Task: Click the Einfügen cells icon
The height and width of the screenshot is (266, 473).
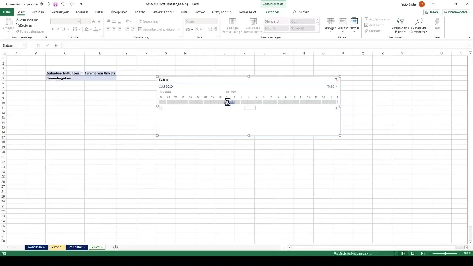Action: click(330, 21)
